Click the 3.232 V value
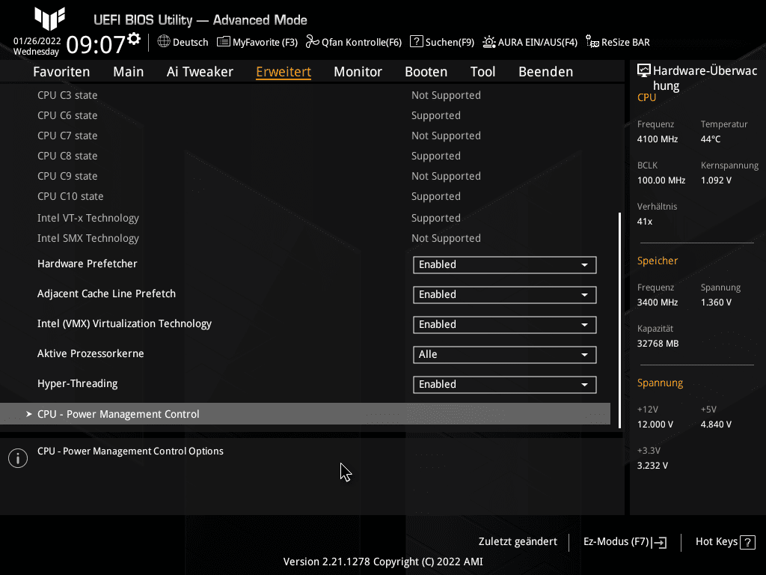Screen dimensions: 766x575 (x=652, y=466)
